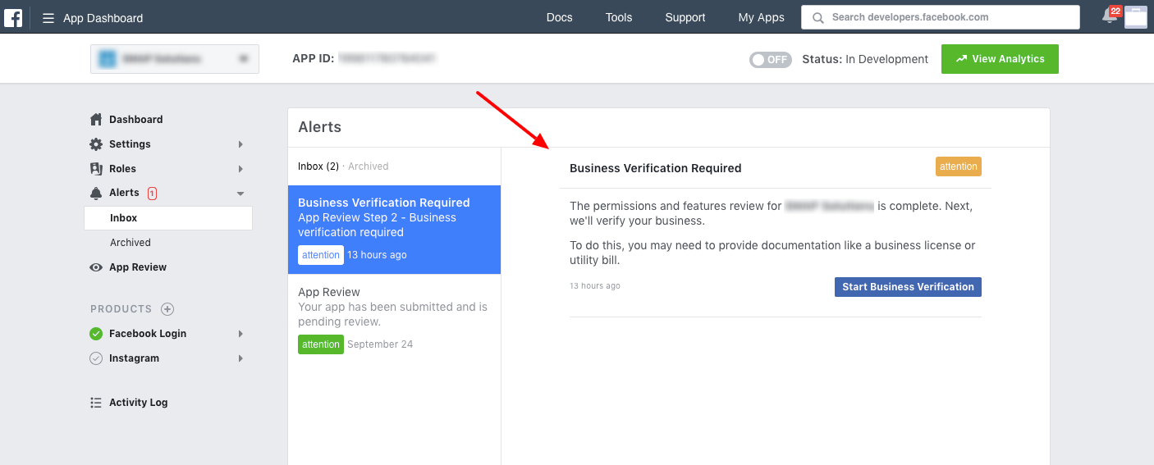Expand the Facebook Login arrow

pyautogui.click(x=240, y=334)
